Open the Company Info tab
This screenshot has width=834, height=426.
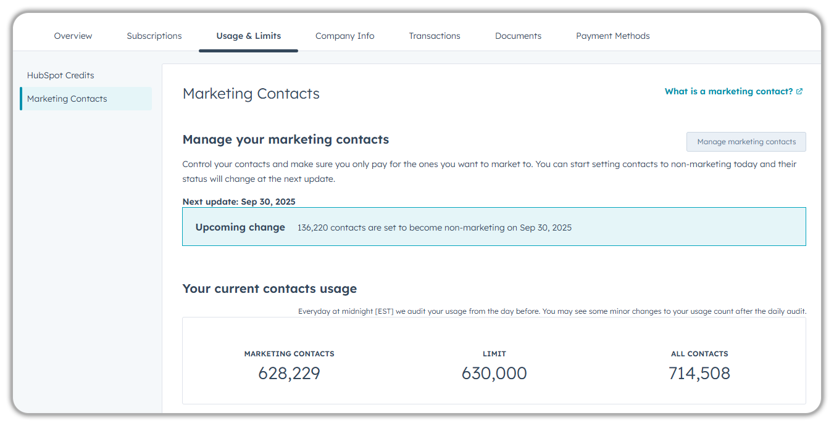point(344,36)
